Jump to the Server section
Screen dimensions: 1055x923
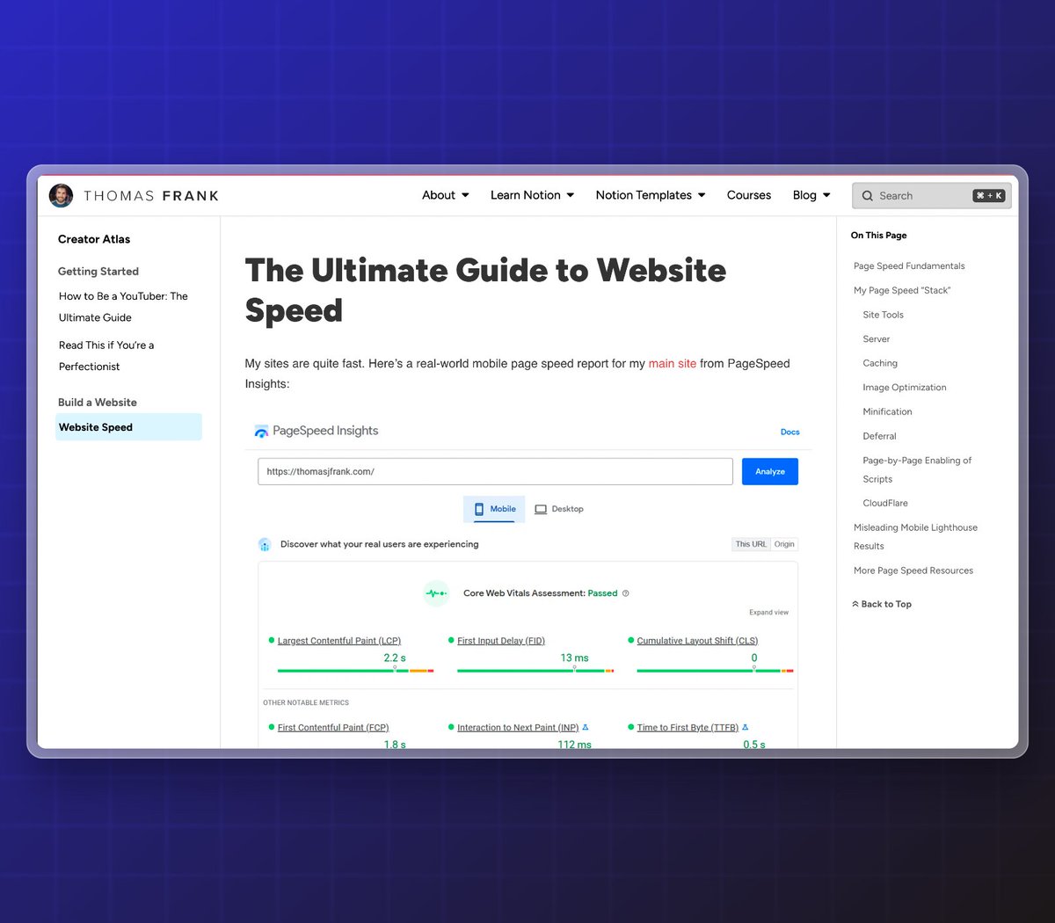[876, 339]
